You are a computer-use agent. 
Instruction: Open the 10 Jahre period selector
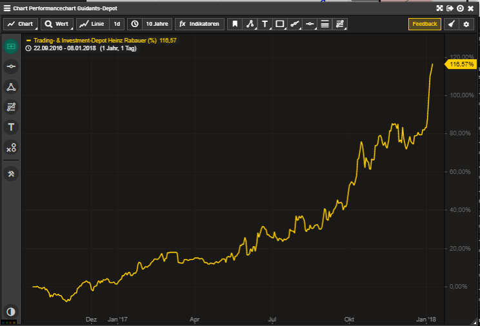157,24
